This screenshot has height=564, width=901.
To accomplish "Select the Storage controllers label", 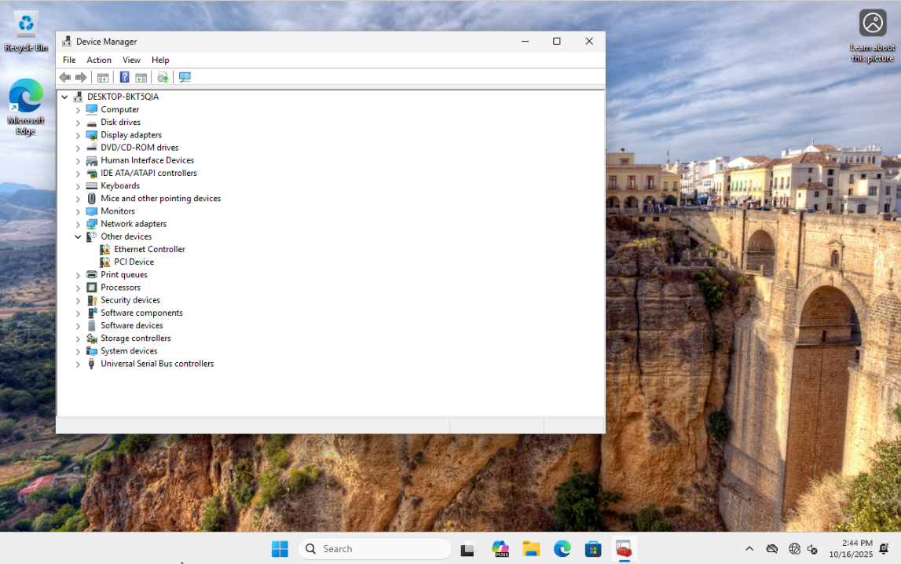I will (x=136, y=339).
